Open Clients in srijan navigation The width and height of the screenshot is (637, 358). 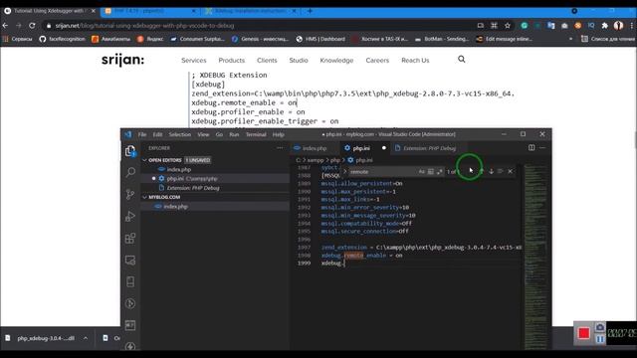tap(267, 60)
